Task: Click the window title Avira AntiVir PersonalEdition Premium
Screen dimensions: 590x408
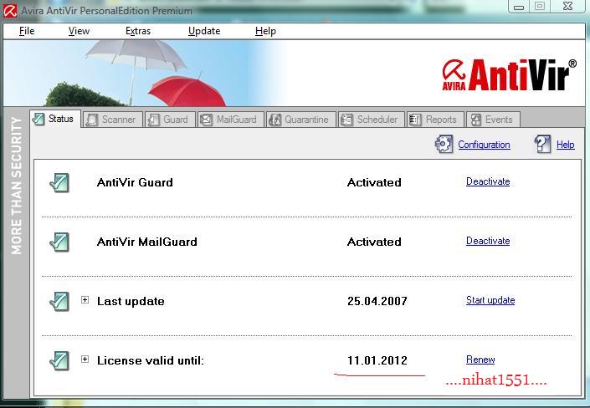Action: (x=107, y=11)
